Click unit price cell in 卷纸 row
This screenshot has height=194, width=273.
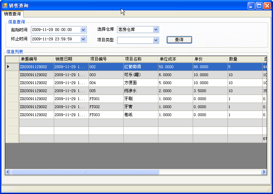(210, 115)
